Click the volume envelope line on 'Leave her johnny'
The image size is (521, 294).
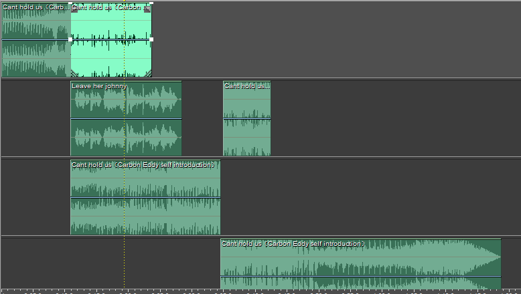[127, 119]
